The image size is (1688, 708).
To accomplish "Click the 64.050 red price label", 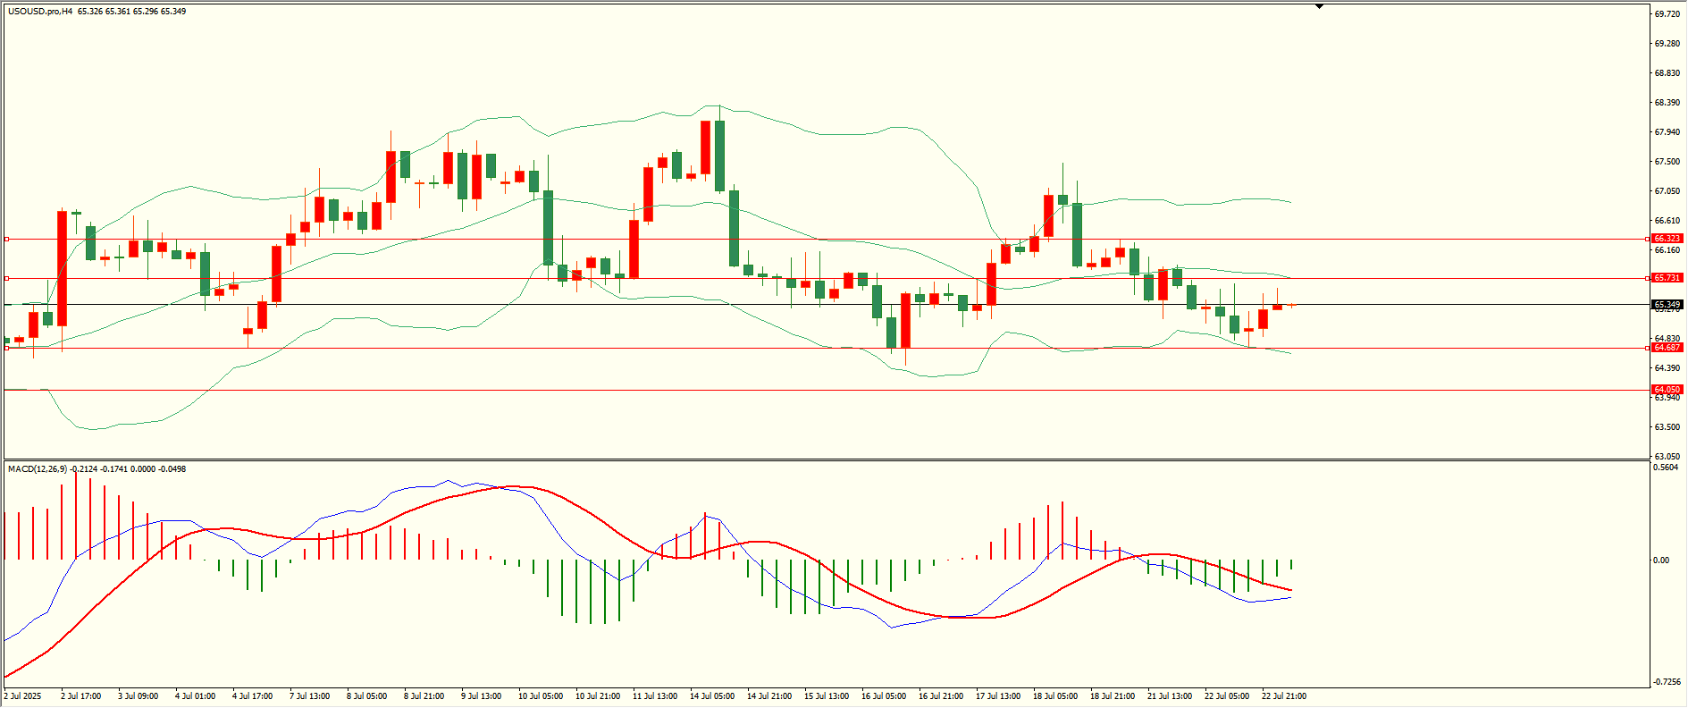I will tap(1667, 390).
